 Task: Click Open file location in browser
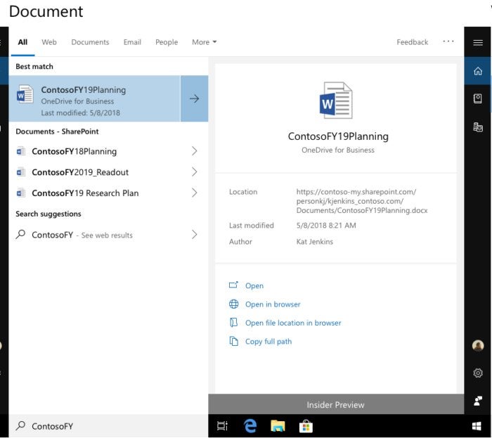(x=293, y=323)
